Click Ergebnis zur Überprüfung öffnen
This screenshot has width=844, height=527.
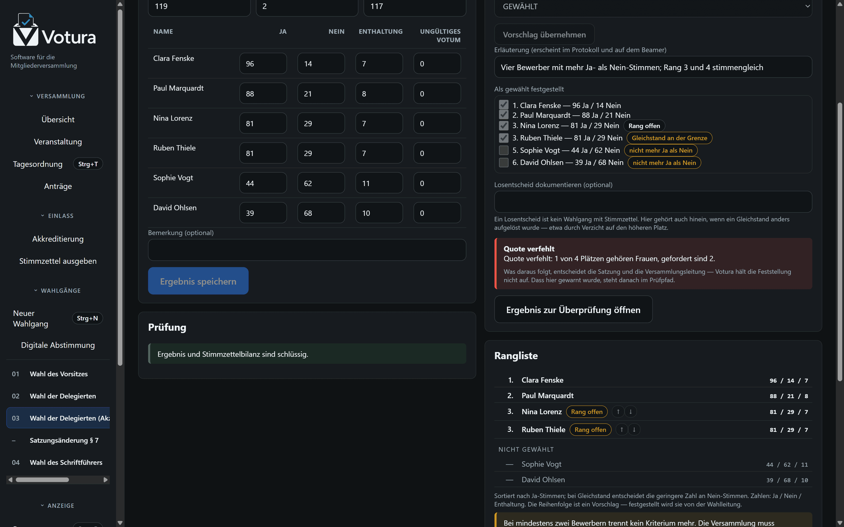573,310
